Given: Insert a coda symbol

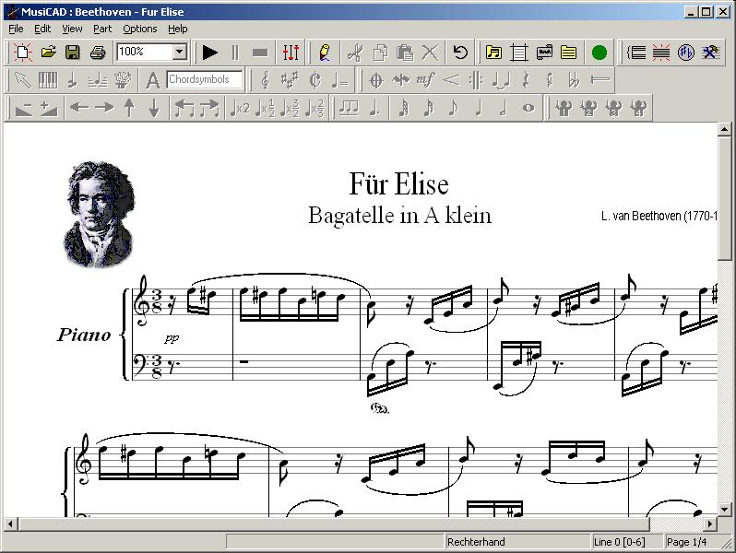Looking at the screenshot, I should coord(376,80).
